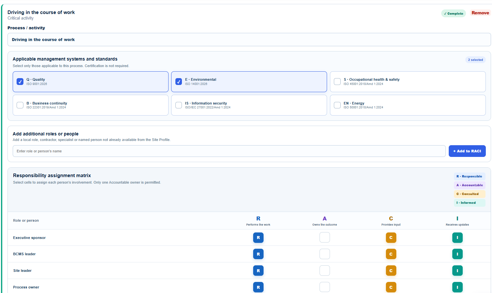The height and width of the screenshot is (293, 492).
Task: Click the Complete status badge
Action: [x=454, y=13]
